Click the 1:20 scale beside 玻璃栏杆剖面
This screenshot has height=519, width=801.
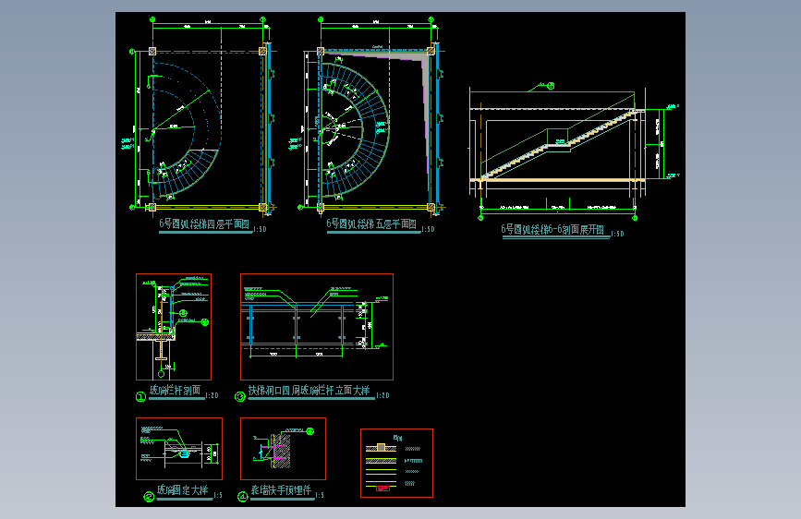(212, 395)
